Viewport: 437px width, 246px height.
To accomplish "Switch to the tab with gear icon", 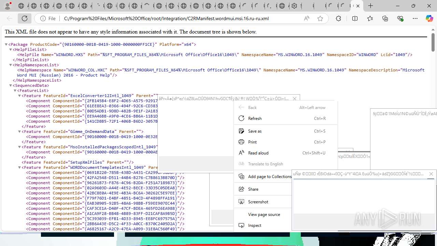I will pos(295,6).
